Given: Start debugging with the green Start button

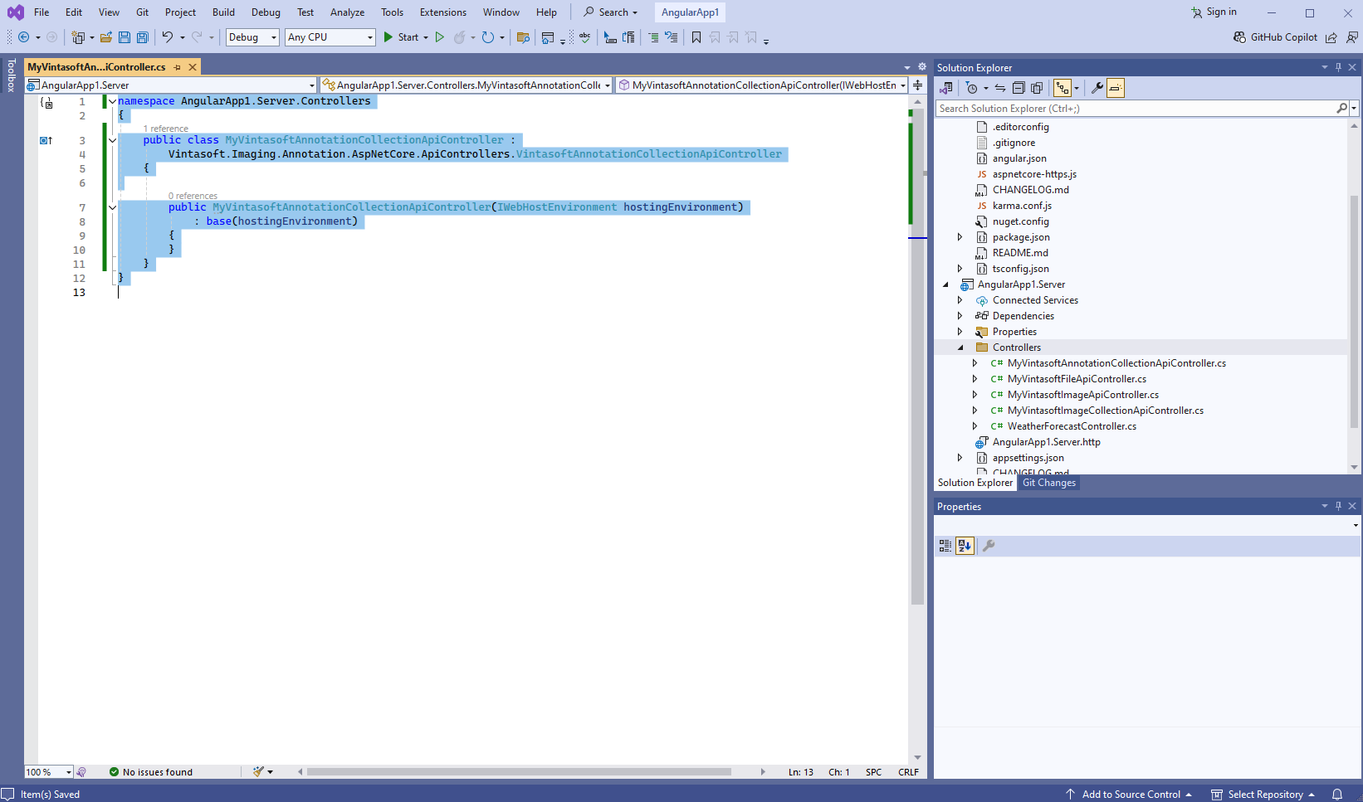Looking at the screenshot, I should 401,37.
